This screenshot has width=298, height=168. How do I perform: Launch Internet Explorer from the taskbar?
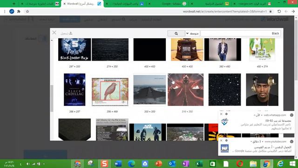[x=280, y=164]
